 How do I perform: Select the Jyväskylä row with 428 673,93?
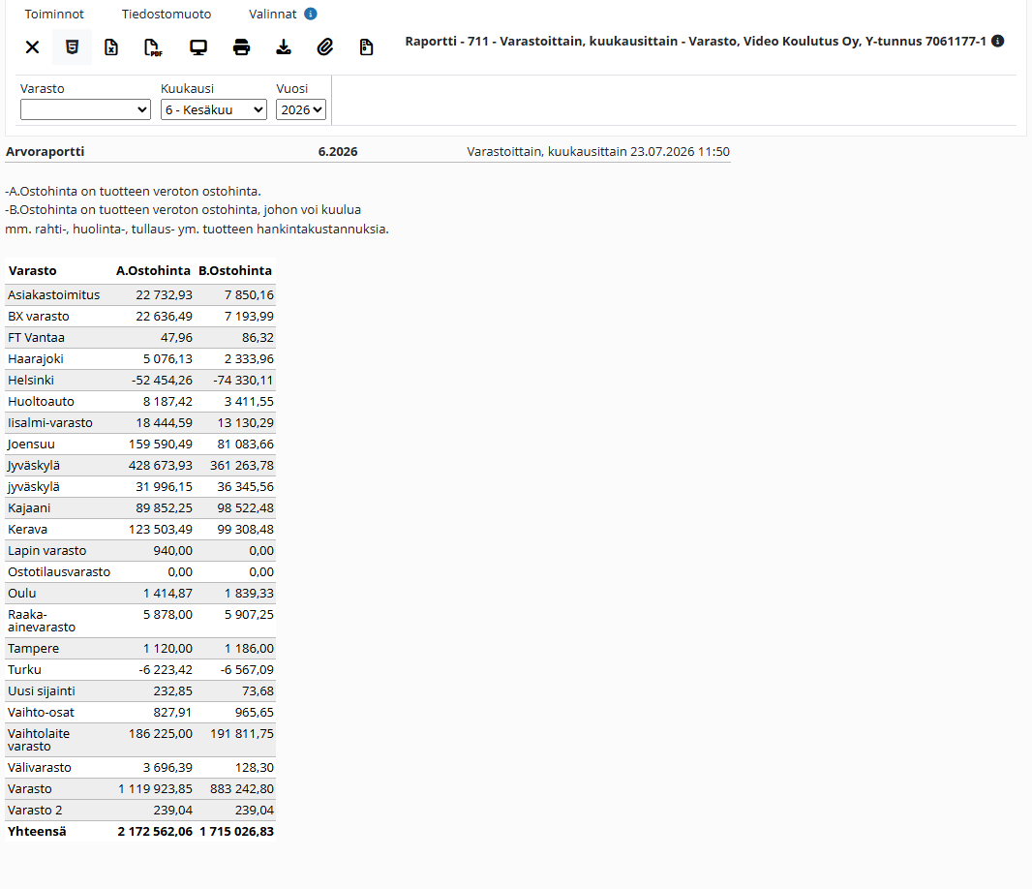[140, 466]
